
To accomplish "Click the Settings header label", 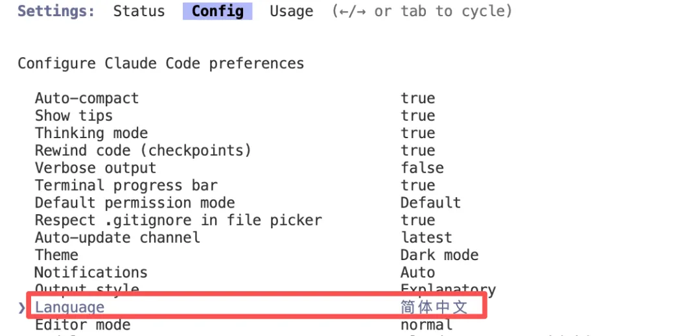I will point(56,11).
